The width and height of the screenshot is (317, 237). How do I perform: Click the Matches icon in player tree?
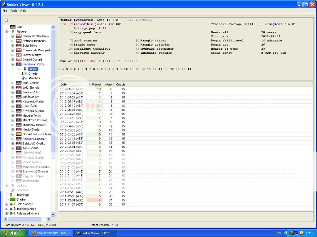[x=25, y=78]
